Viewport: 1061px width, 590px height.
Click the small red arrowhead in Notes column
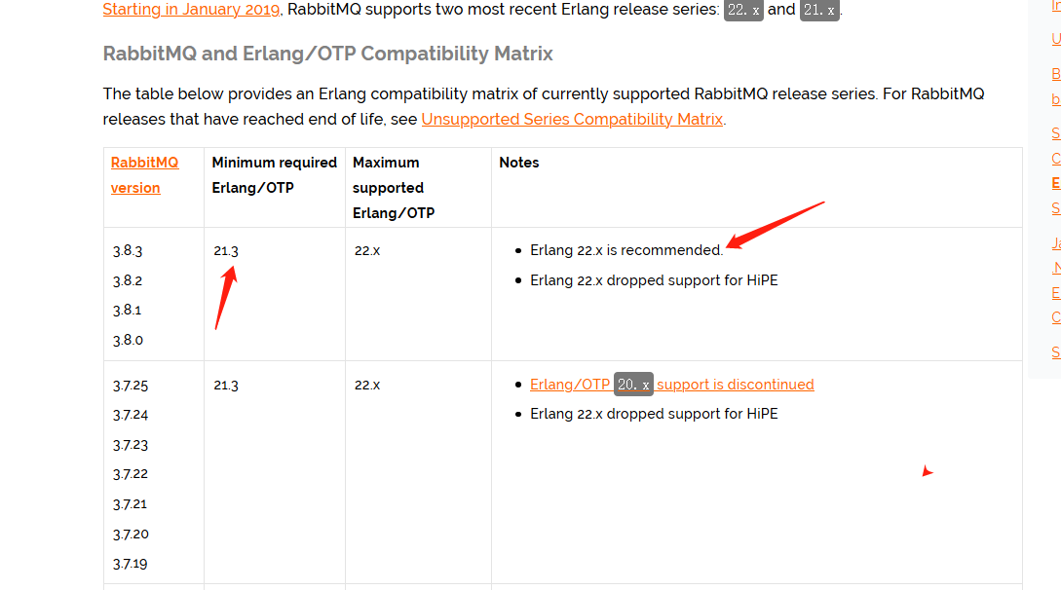pos(927,471)
